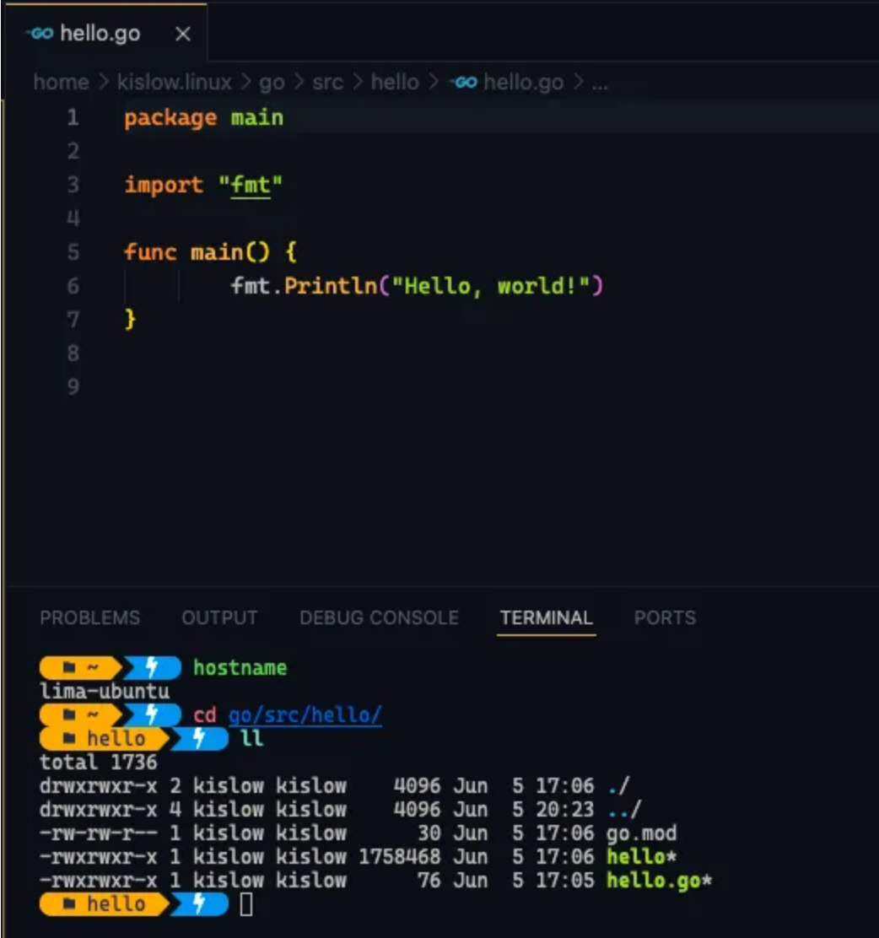Image resolution: width=879 pixels, height=938 pixels.
Task: Select the TERMINAL panel tab
Action: pyautogui.click(x=546, y=617)
